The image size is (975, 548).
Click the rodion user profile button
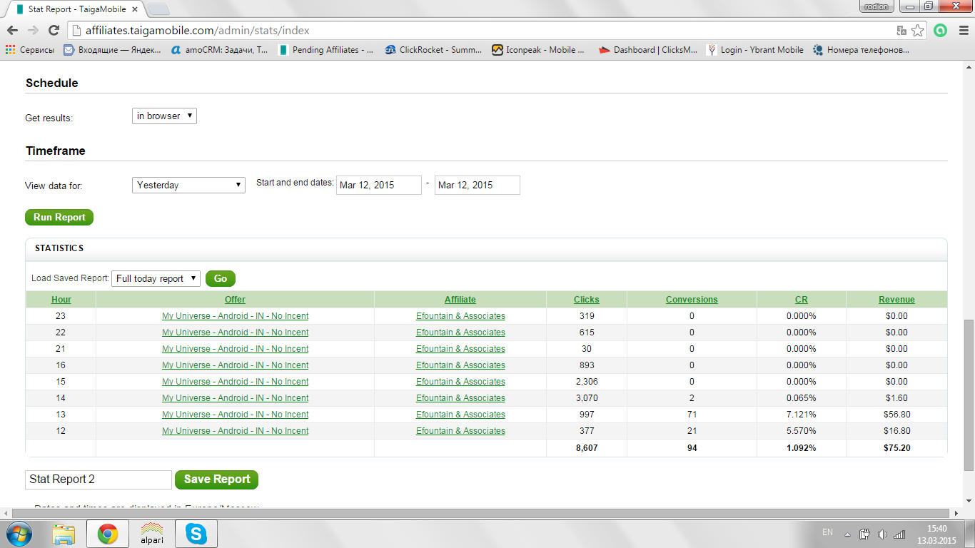877,6
